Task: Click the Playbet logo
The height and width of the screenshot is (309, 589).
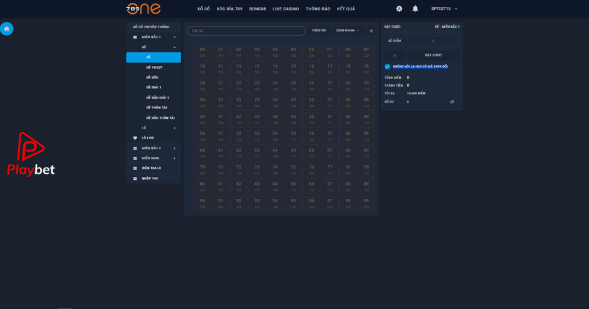Action: [x=31, y=154]
